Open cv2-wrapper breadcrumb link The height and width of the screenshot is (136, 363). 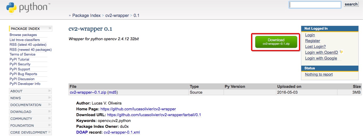pyautogui.click(x=117, y=15)
